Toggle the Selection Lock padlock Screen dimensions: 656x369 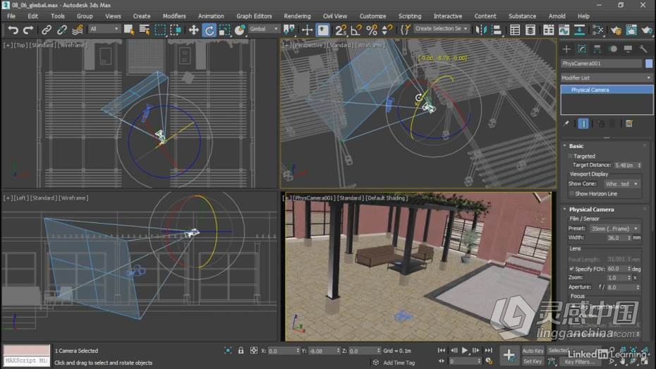pyautogui.click(x=241, y=351)
